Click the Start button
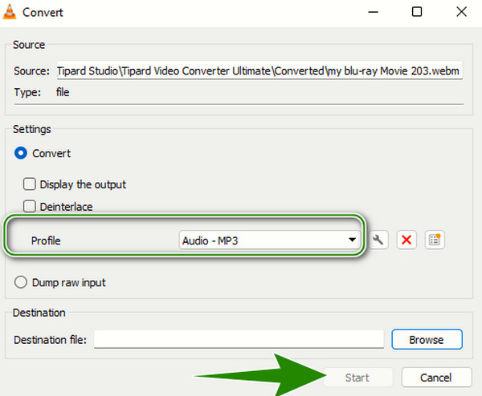Screen dimensions: 482x396 [x=357, y=378]
